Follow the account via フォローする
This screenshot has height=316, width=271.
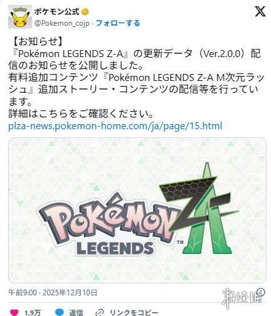(x=118, y=23)
